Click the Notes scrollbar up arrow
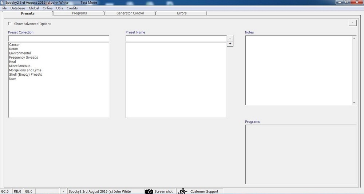 pos(354,38)
